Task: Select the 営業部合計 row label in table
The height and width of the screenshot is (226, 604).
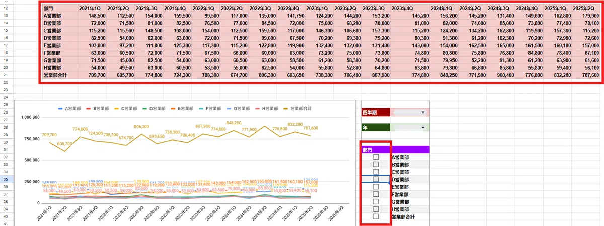Action: 60,75
